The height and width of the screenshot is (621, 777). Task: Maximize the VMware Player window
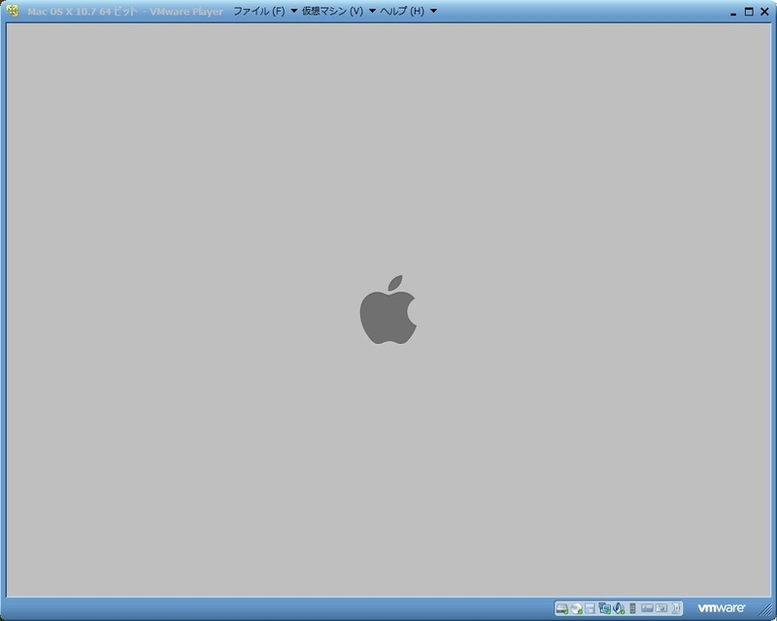coord(749,12)
